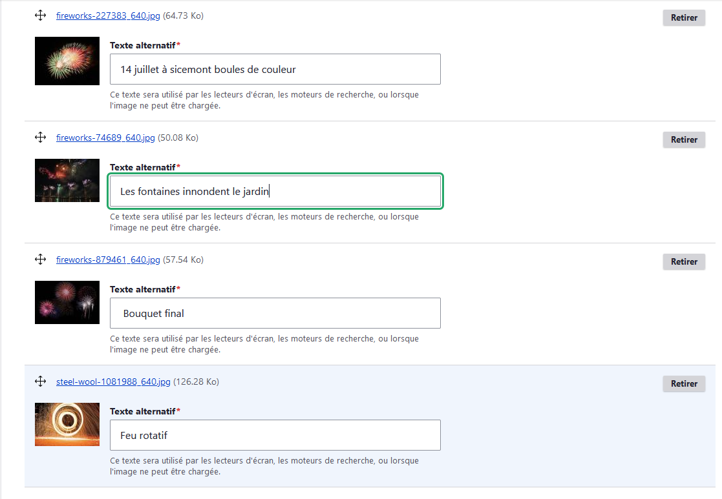Select the steel wool spinning fire thumbnail
Viewport: 722px width, 499px height.
tap(67, 424)
